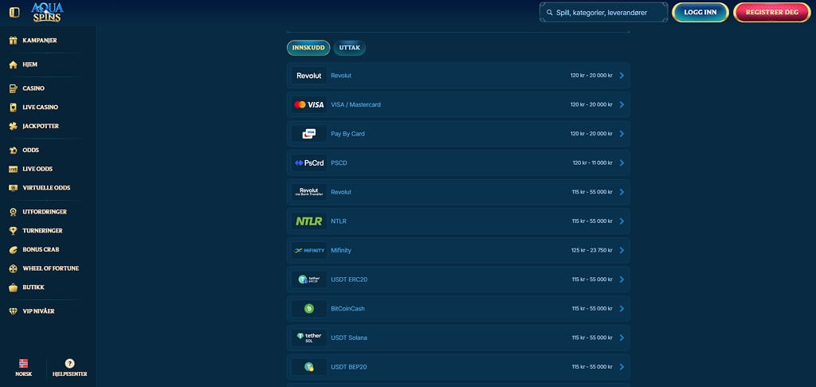The height and width of the screenshot is (387, 816).
Task: Expand the Mifinity row arrow
Action: coord(622,250)
